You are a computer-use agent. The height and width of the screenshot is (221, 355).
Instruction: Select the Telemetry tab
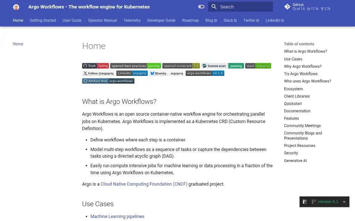[132, 20]
